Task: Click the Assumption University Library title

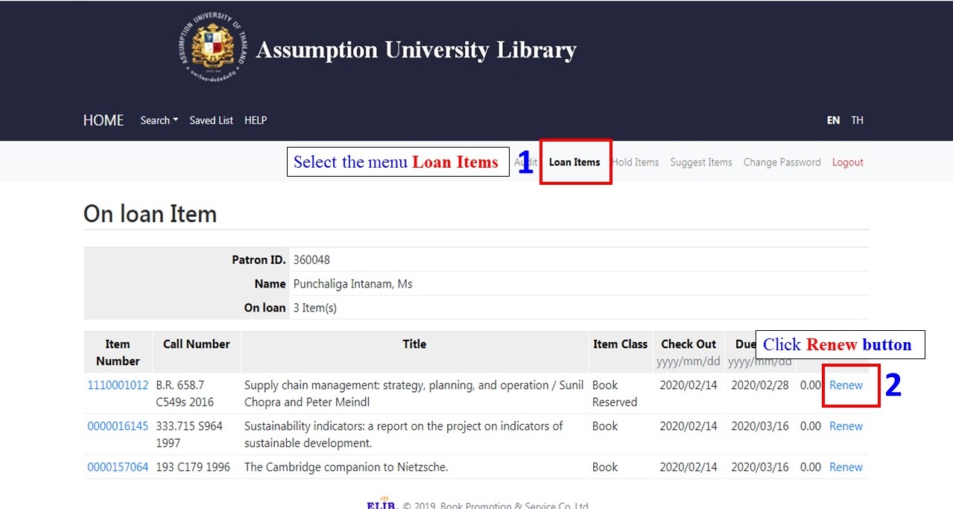Action: pyautogui.click(x=417, y=50)
